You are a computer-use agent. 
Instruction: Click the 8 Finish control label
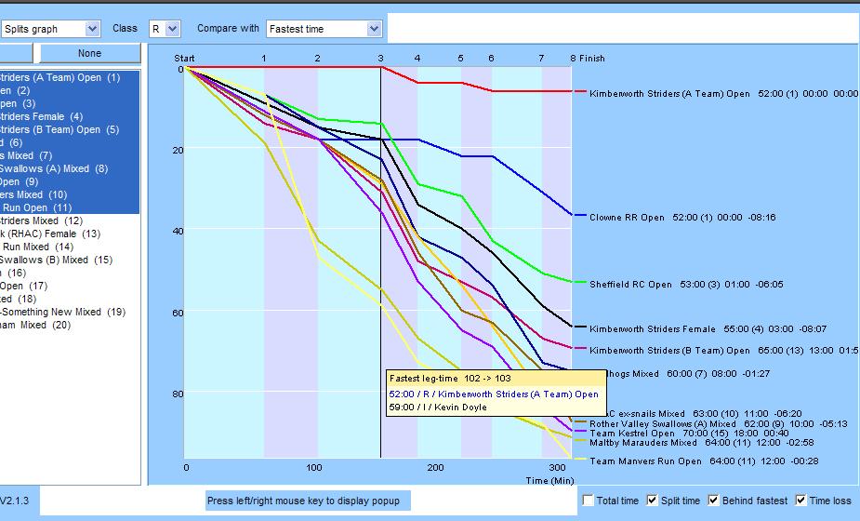pyautogui.click(x=587, y=59)
